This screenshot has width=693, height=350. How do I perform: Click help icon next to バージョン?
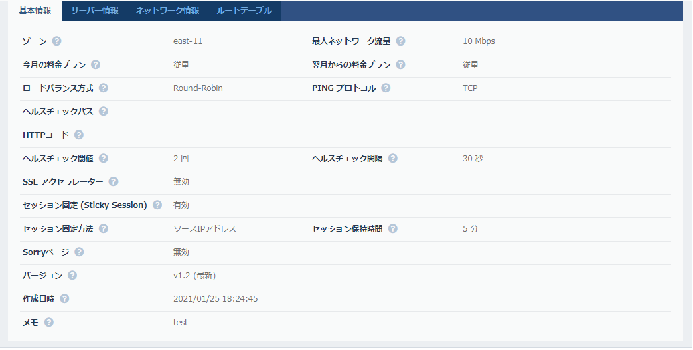[x=72, y=276]
